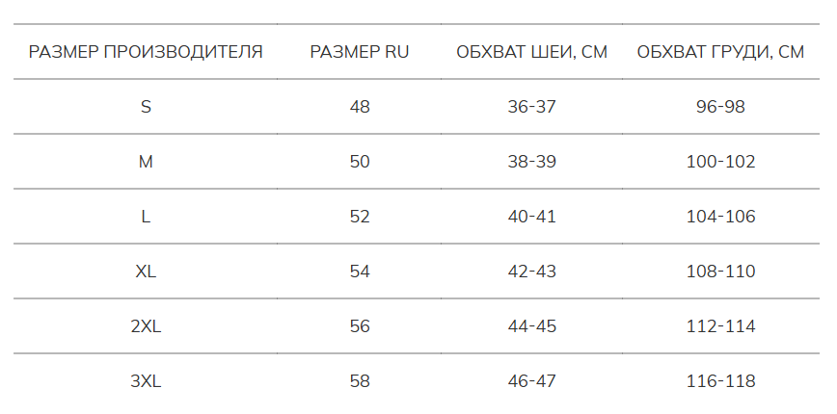Select manufacturer size 2XL cell

tap(146, 326)
